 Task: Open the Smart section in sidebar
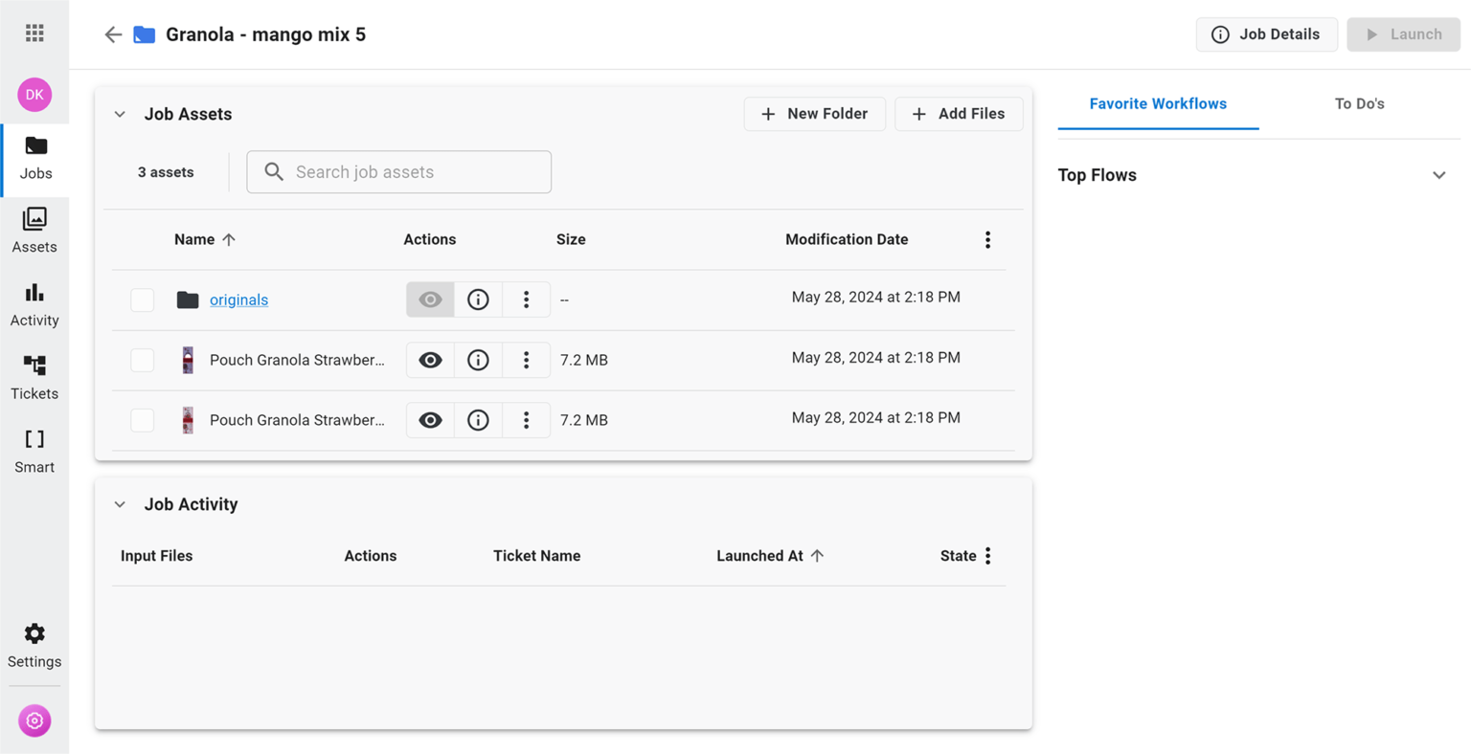(34, 452)
